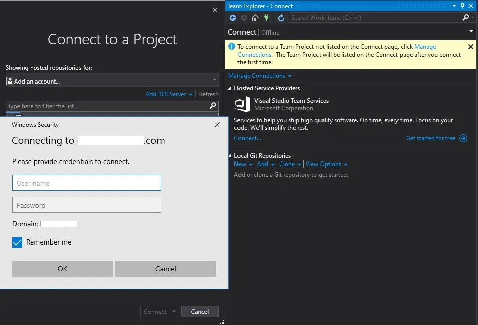Click Cancel in Connect to a Project

tap(200, 311)
